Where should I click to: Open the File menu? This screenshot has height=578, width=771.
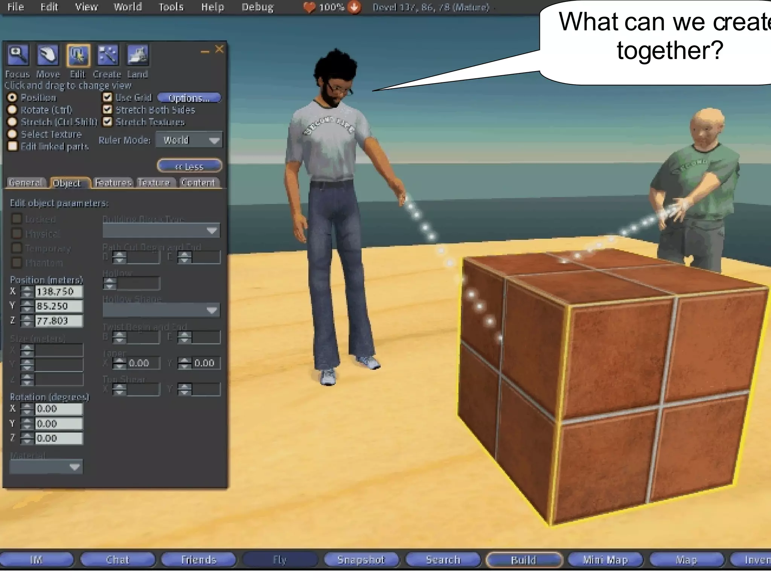[x=16, y=7]
